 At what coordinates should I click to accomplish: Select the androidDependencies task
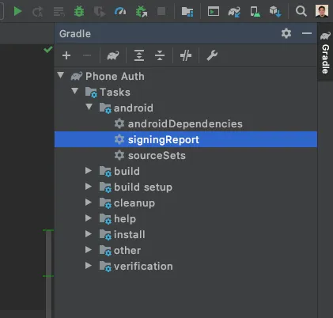click(x=186, y=123)
